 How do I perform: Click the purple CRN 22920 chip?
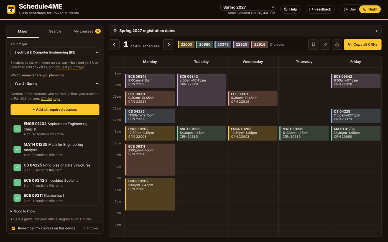(241, 45)
